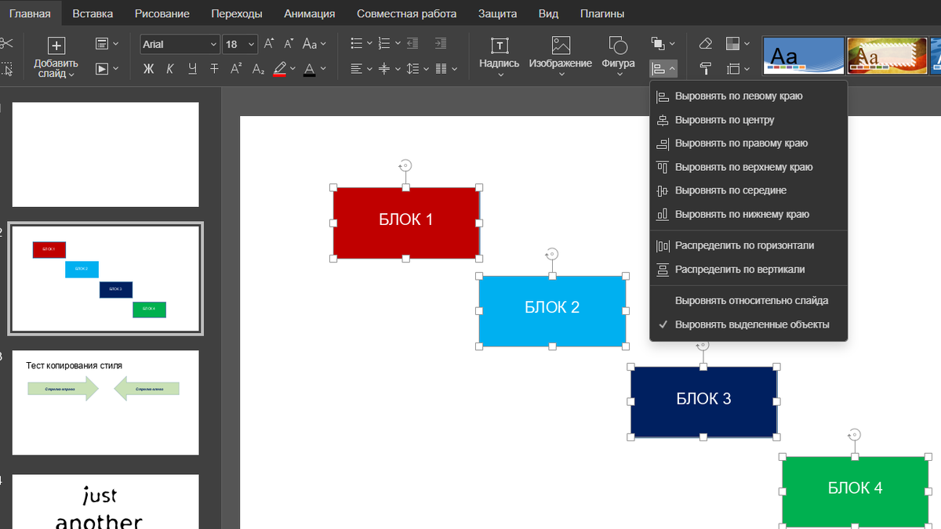Viewport: 941px width, 529px height.
Task: Select the red БЛОК 1 shape
Action: click(406, 223)
